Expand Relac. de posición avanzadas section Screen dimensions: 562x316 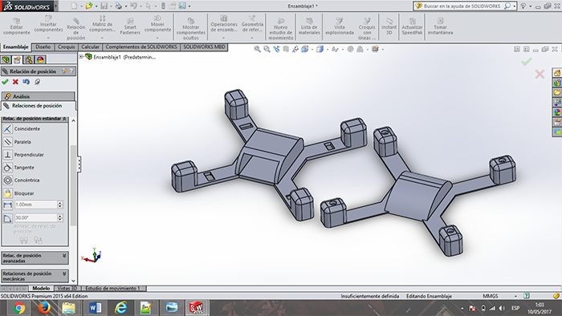(x=35, y=258)
